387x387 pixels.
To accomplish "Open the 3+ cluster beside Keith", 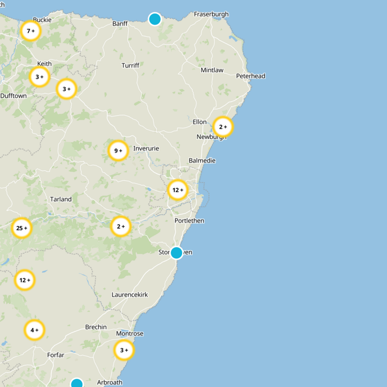I will click(40, 76).
